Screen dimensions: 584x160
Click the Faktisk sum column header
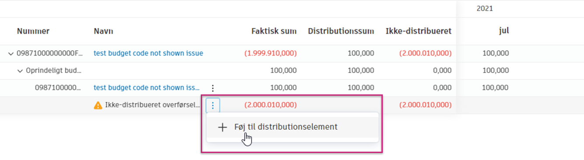coord(274,31)
